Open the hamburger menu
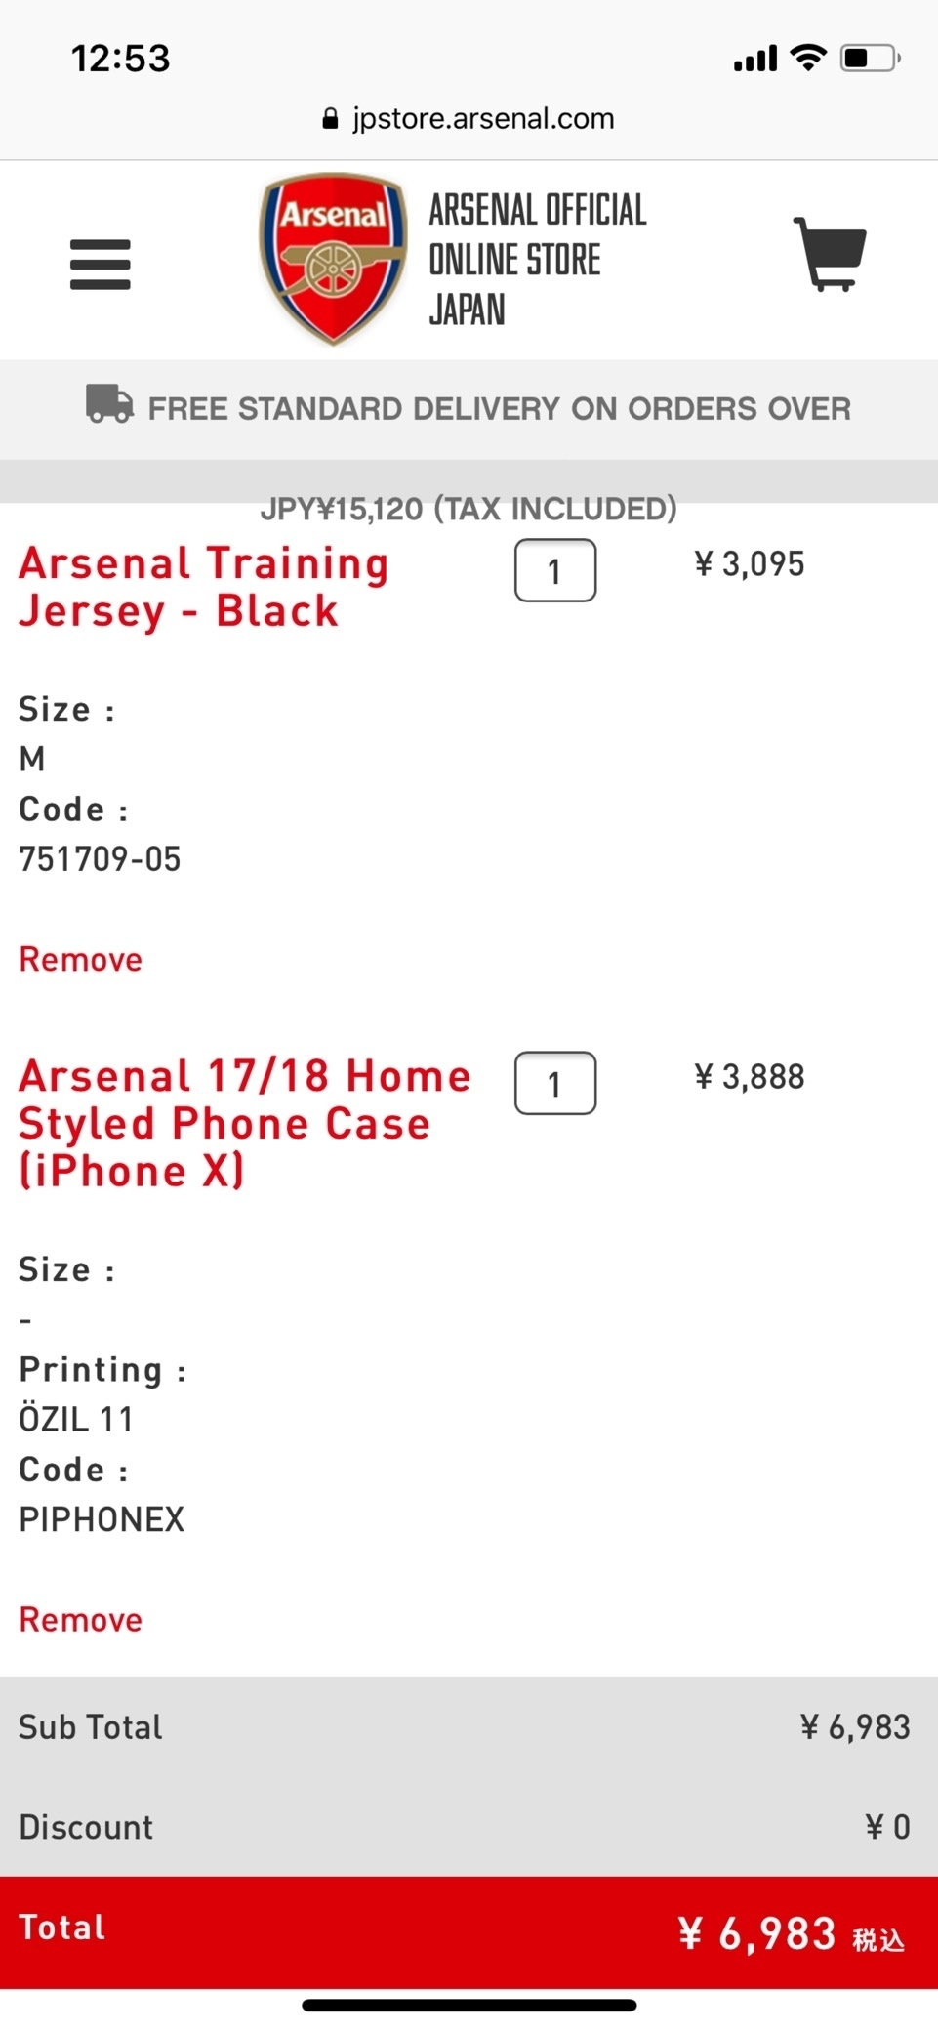This screenshot has height=2032, width=938. (100, 265)
